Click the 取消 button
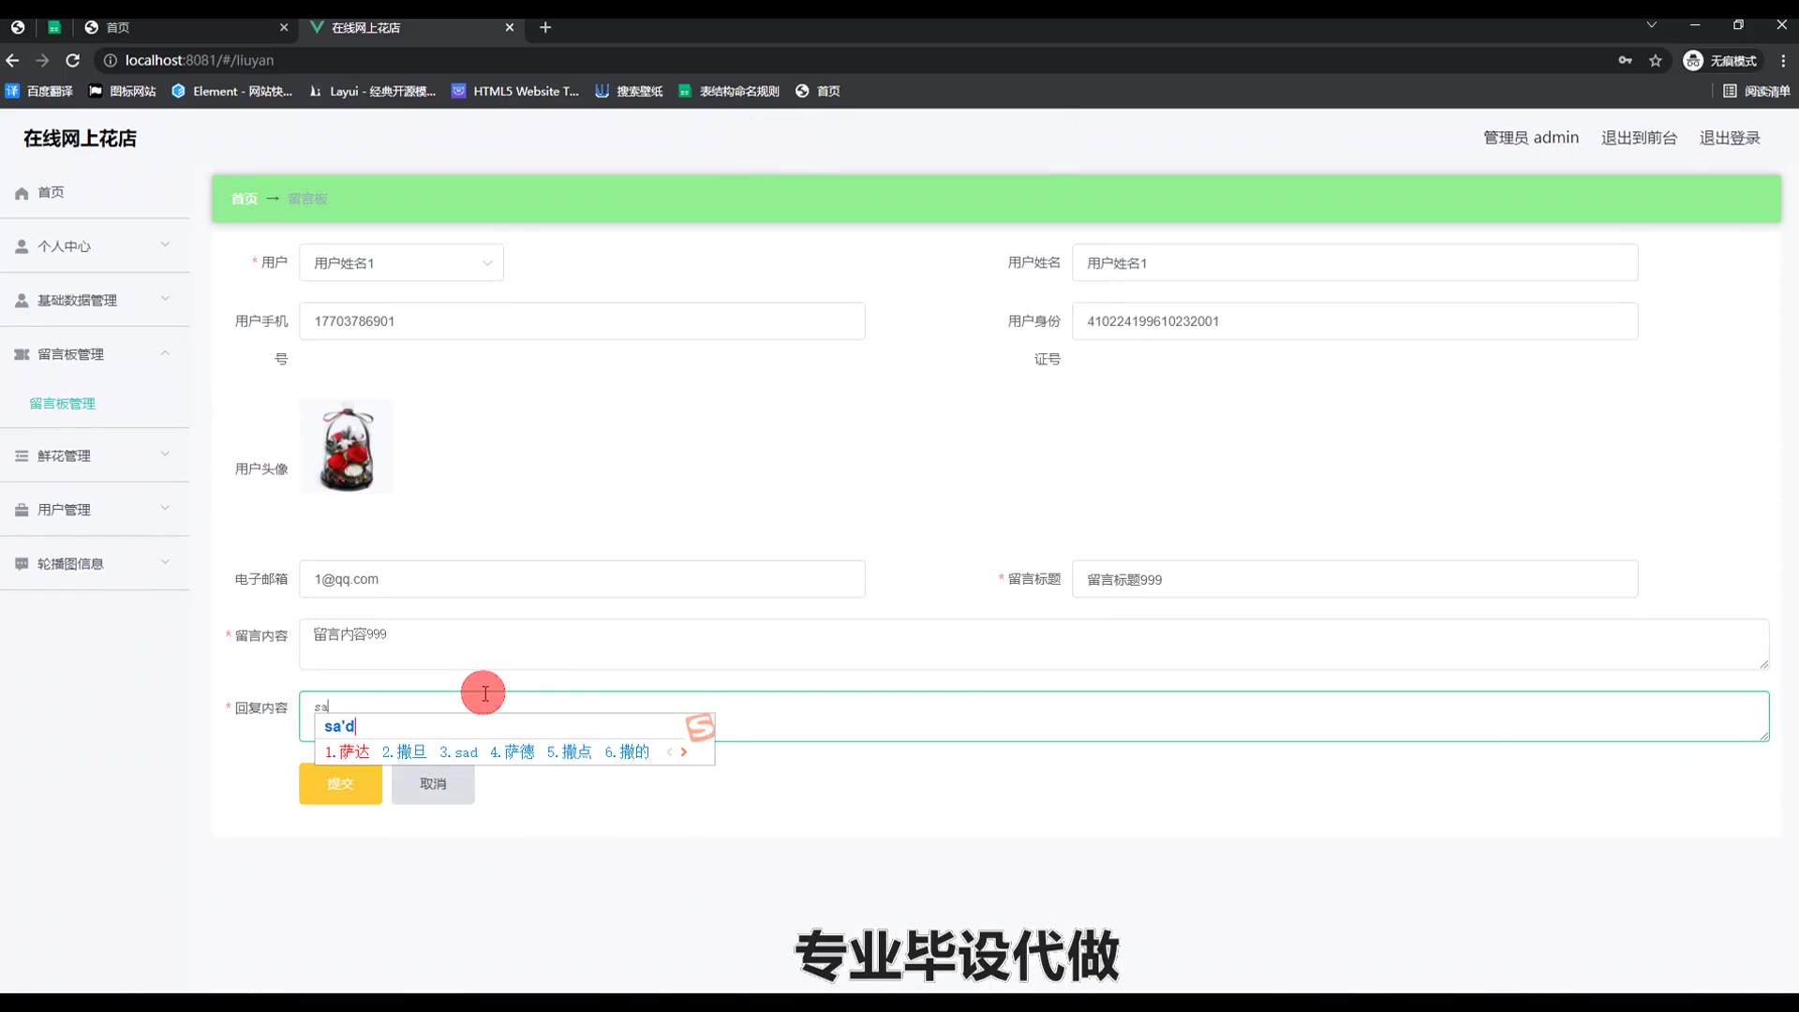This screenshot has height=1012, width=1799. coord(433,784)
